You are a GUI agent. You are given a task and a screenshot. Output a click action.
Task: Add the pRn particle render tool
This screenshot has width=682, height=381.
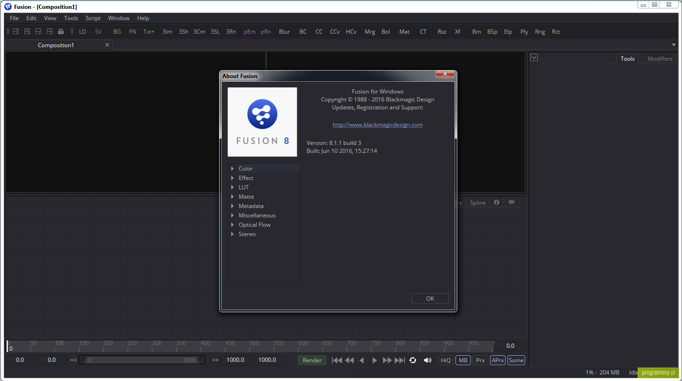(x=266, y=32)
